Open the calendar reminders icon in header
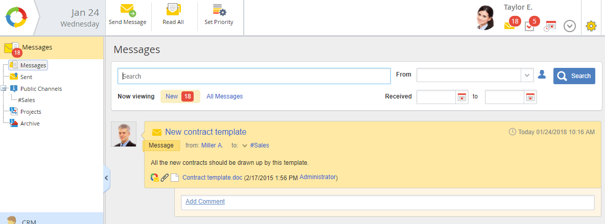The height and width of the screenshot is (224, 605). click(x=550, y=26)
